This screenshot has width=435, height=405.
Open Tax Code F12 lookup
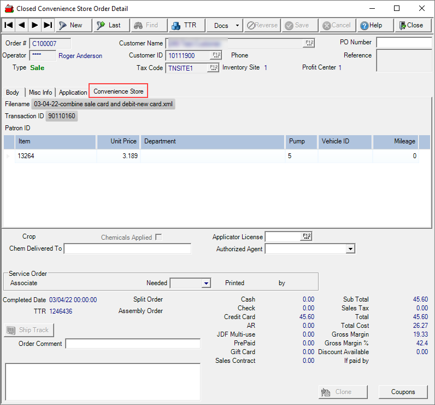click(214, 68)
